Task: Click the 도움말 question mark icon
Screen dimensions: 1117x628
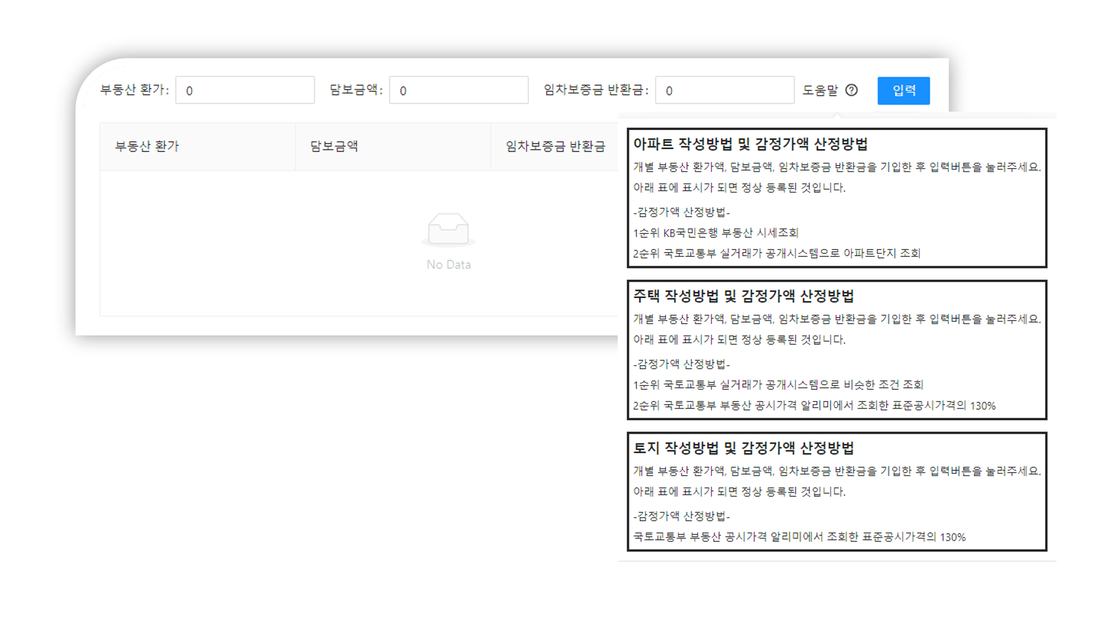Action: click(x=851, y=90)
